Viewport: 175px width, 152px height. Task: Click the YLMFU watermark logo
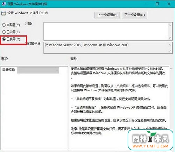coord(150,140)
